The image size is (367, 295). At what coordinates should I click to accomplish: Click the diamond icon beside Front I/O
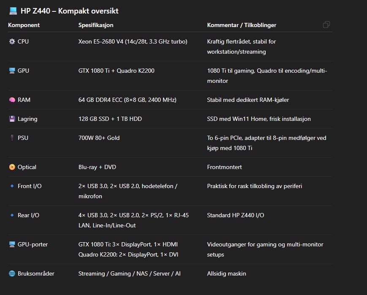[12, 186]
